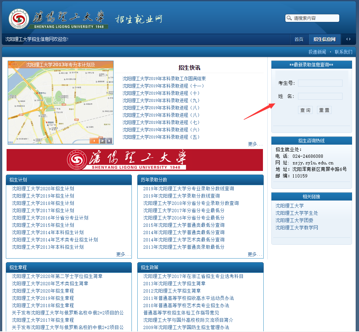Show slide 3 in the map slideshow
The image size is (359, 332).
coord(109,141)
